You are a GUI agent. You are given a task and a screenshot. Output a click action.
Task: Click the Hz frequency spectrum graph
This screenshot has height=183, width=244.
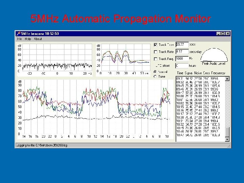click(55, 60)
